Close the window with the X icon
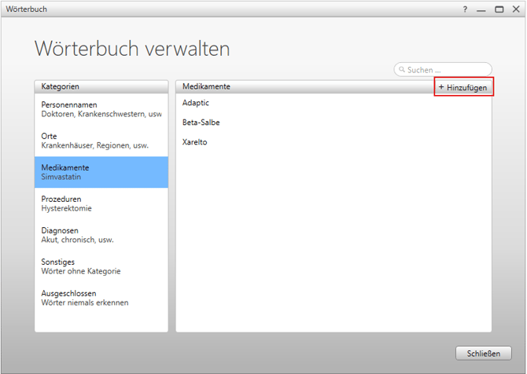This screenshot has height=374, width=527. point(514,9)
